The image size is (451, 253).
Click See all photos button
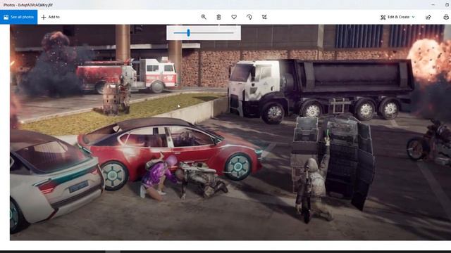tap(19, 17)
